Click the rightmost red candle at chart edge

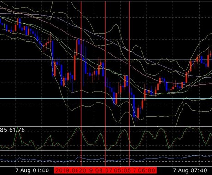point(208,61)
